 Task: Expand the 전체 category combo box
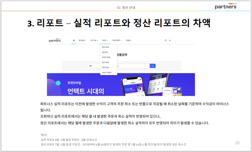coord(94,66)
